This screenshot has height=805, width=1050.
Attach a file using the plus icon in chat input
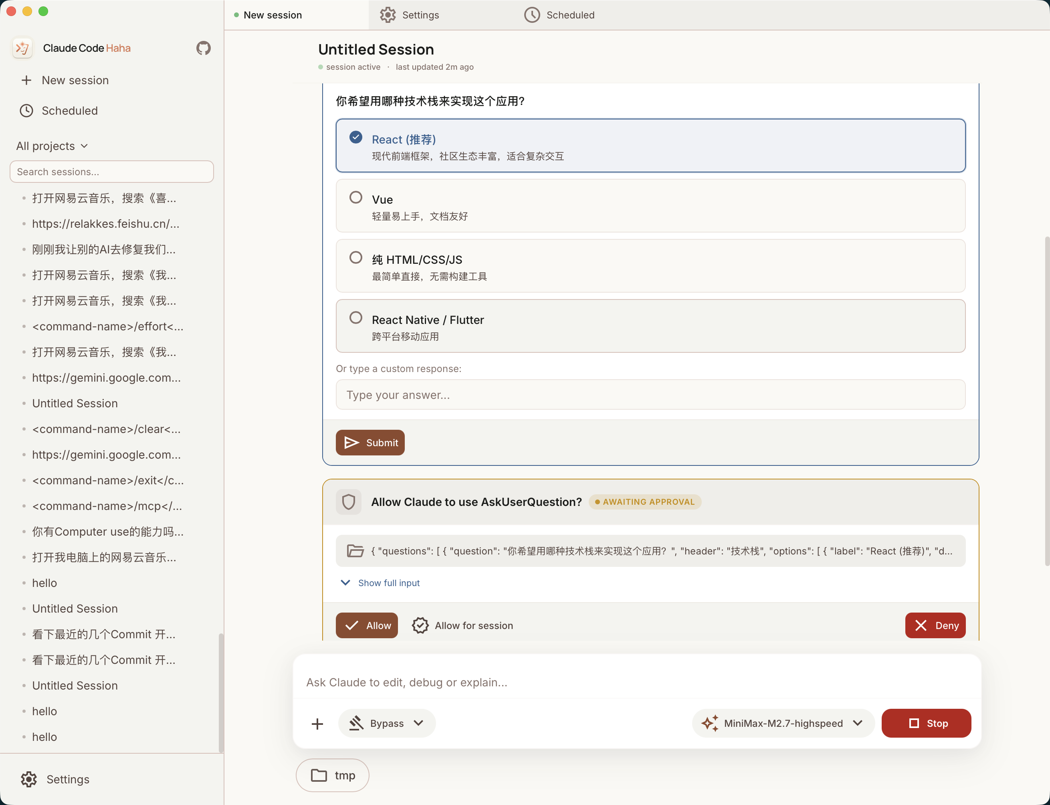317,724
